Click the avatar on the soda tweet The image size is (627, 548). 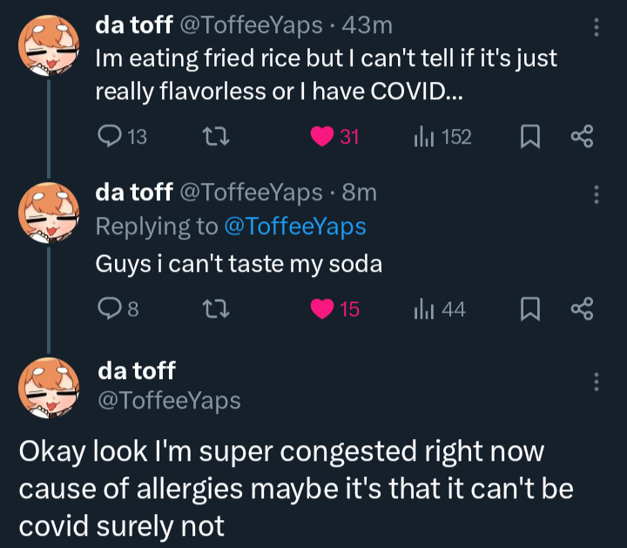47,213
